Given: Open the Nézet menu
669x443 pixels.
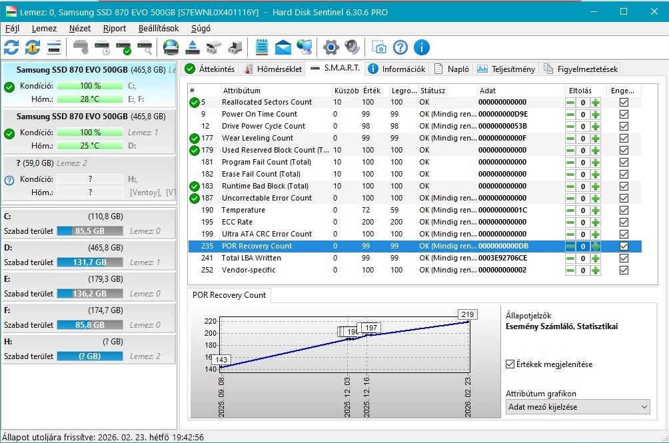Looking at the screenshot, I should tap(80, 29).
